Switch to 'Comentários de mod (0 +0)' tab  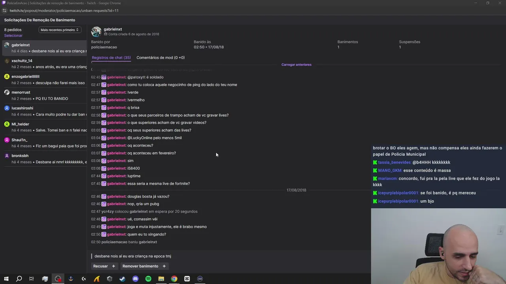pyautogui.click(x=160, y=58)
